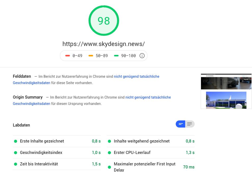
Task: Click green dot beside Erster CPU-Leerlauf
Action: coord(109,153)
